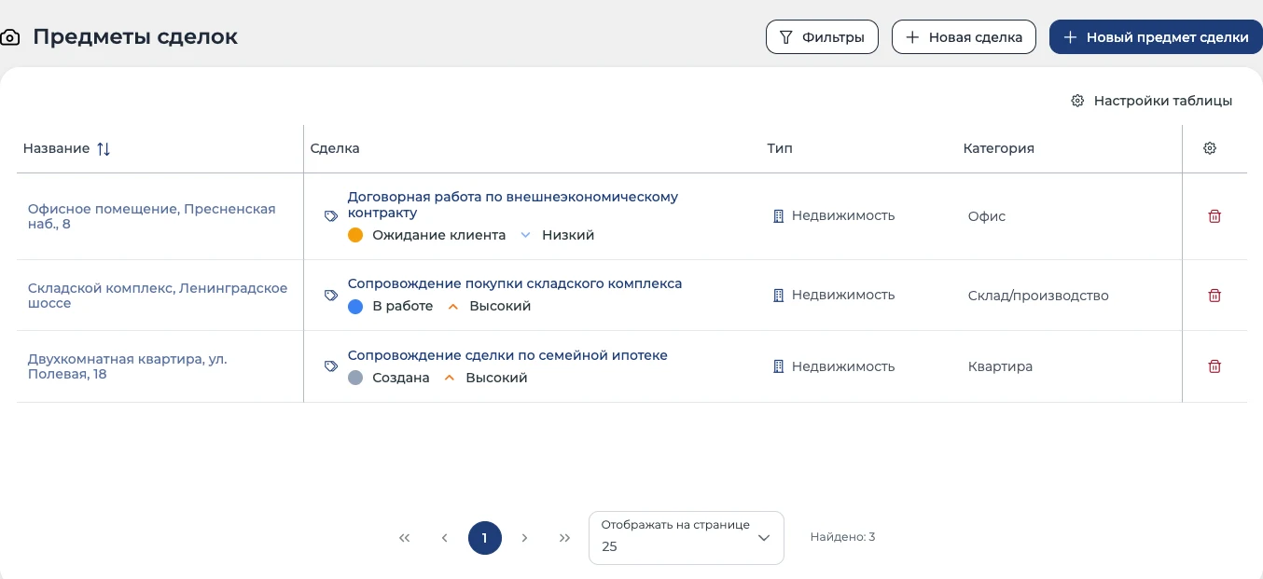The height and width of the screenshot is (579, 1263).
Task: Click tag icon beside Сопровождение покупки складского комплекса
Action: tap(331, 296)
